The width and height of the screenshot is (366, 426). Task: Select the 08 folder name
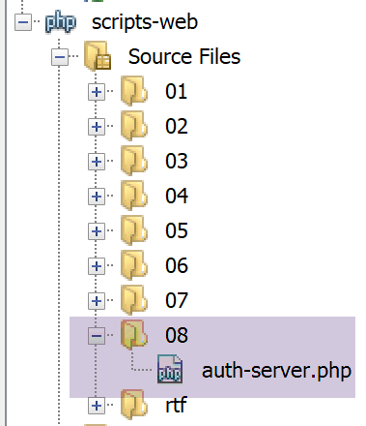[177, 336]
